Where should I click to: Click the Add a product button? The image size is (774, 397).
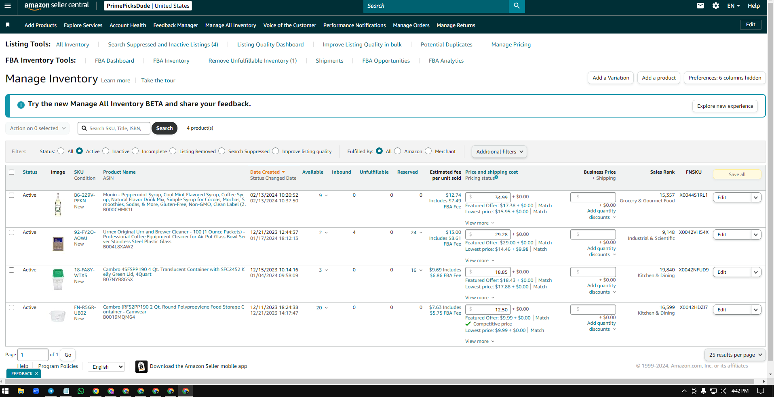point(659,78)
